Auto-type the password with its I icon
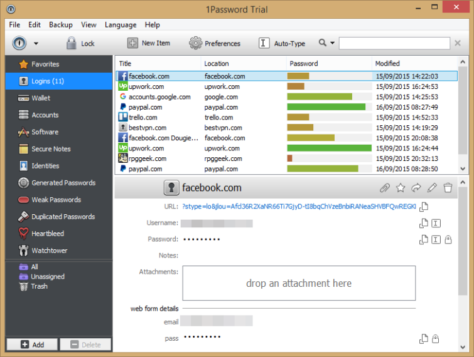The height and width of the screenshot is (357, 474). 436,239
